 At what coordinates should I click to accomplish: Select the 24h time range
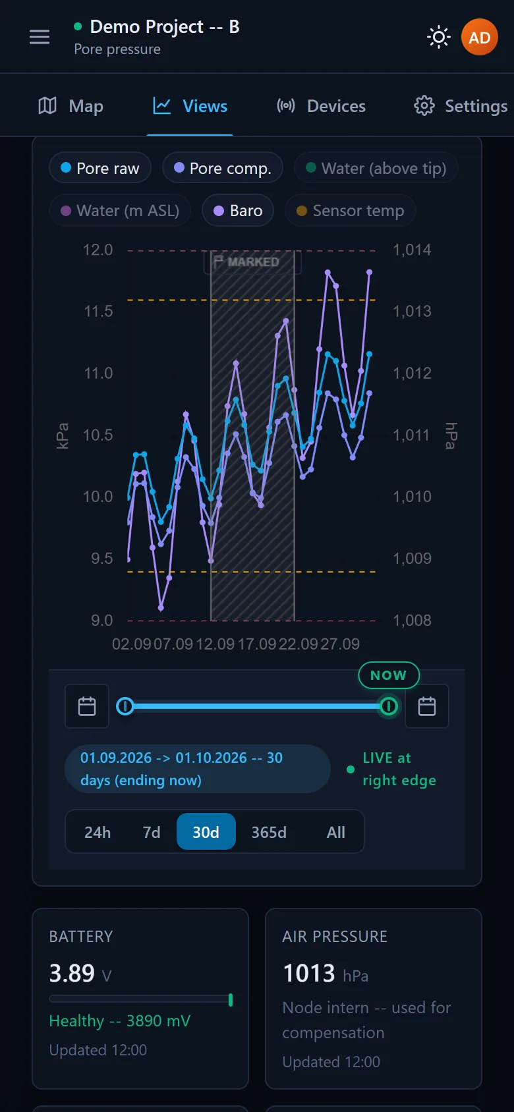(x=98, y=832)
